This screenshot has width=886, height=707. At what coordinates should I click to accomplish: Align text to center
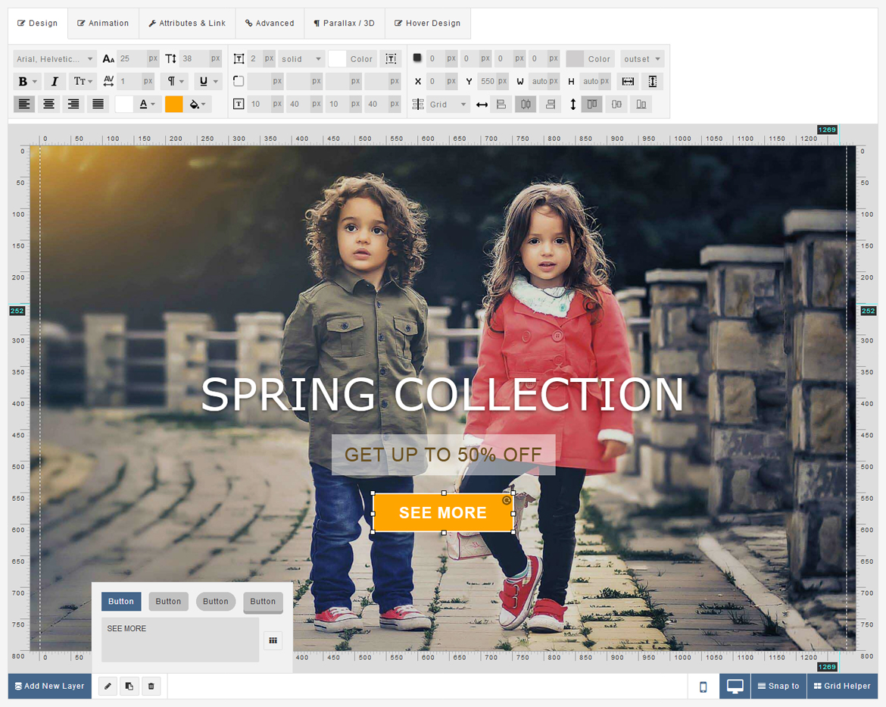coord(49,105)
